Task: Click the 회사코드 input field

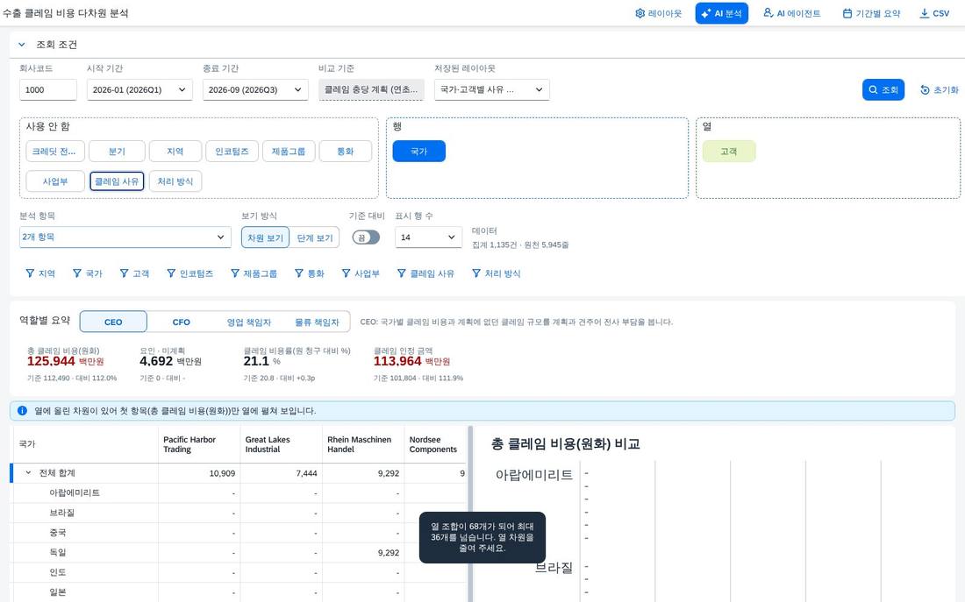Action: (x=48, y=89)
